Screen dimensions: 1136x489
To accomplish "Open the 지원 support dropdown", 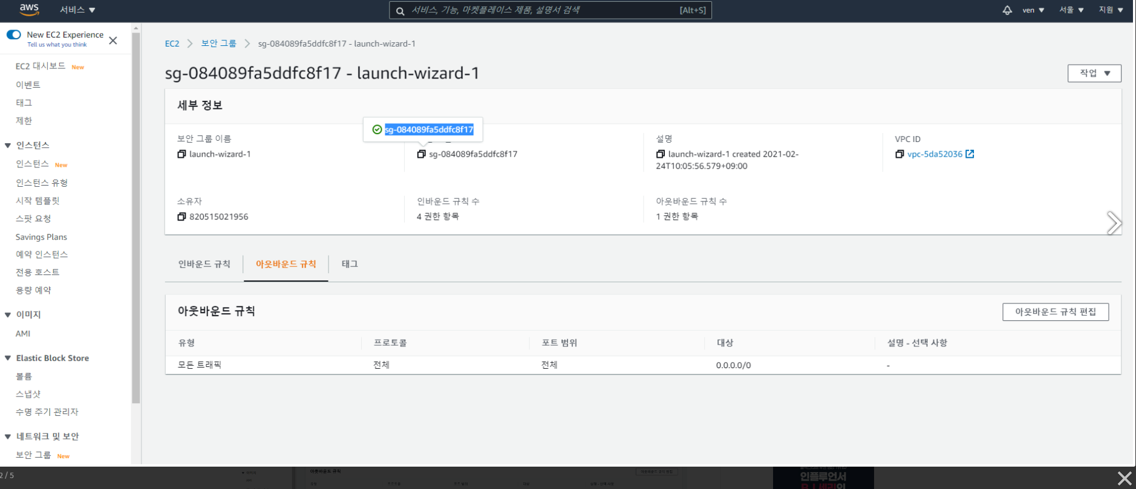I will [1111, 10].
